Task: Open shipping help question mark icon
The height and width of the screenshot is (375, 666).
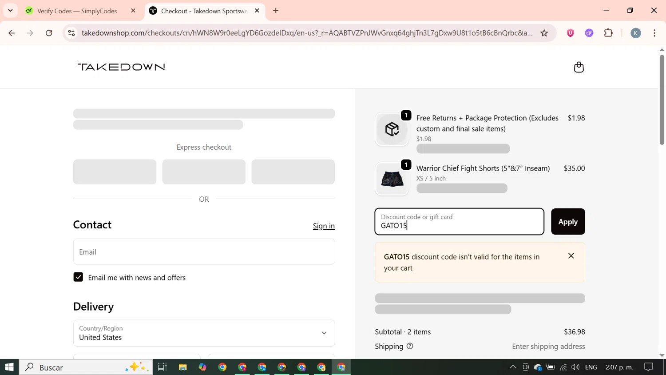Action: pyautogui.click(x=410, y=346)
